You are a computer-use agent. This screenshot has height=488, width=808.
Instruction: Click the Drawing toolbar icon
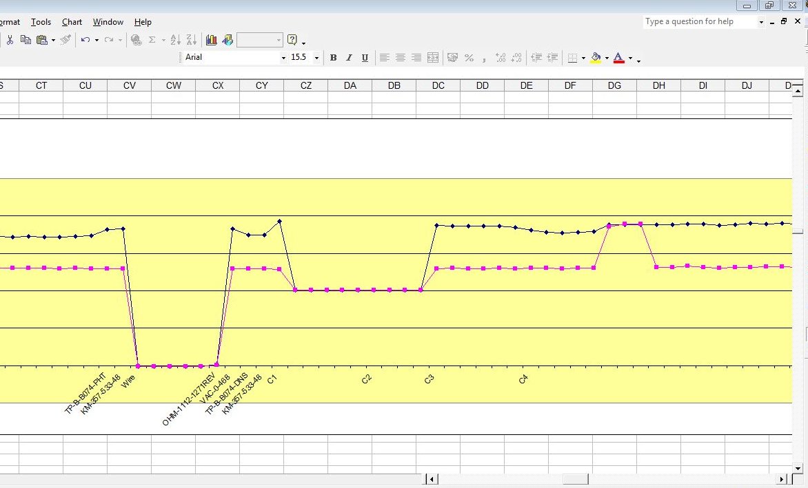[228, 40]
